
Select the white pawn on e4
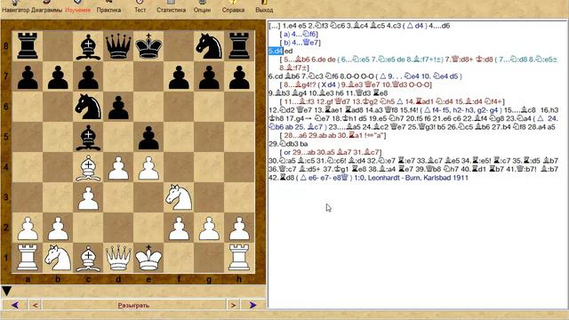click(148, 167)
